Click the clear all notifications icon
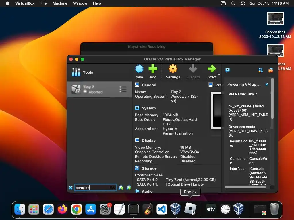Image resolution: width=294 pixels, height=220 pixels. click(x=270, y=70)
